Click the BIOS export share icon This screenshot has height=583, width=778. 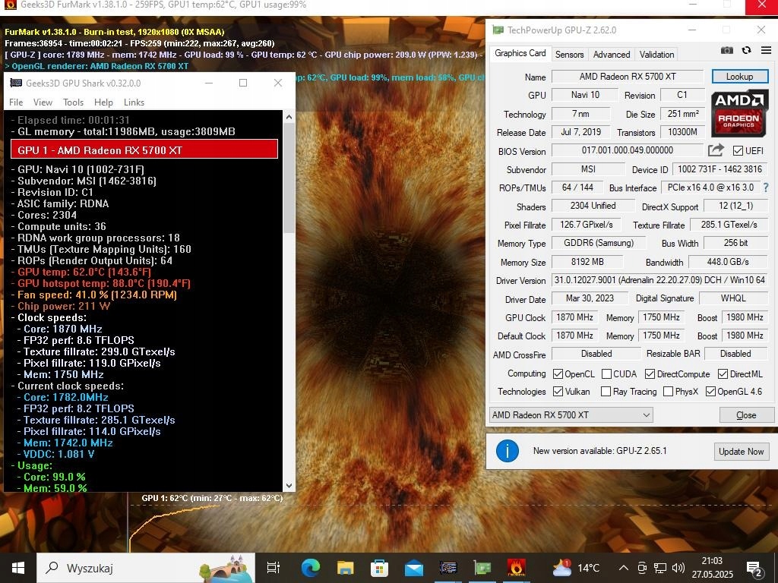point(716,150)
